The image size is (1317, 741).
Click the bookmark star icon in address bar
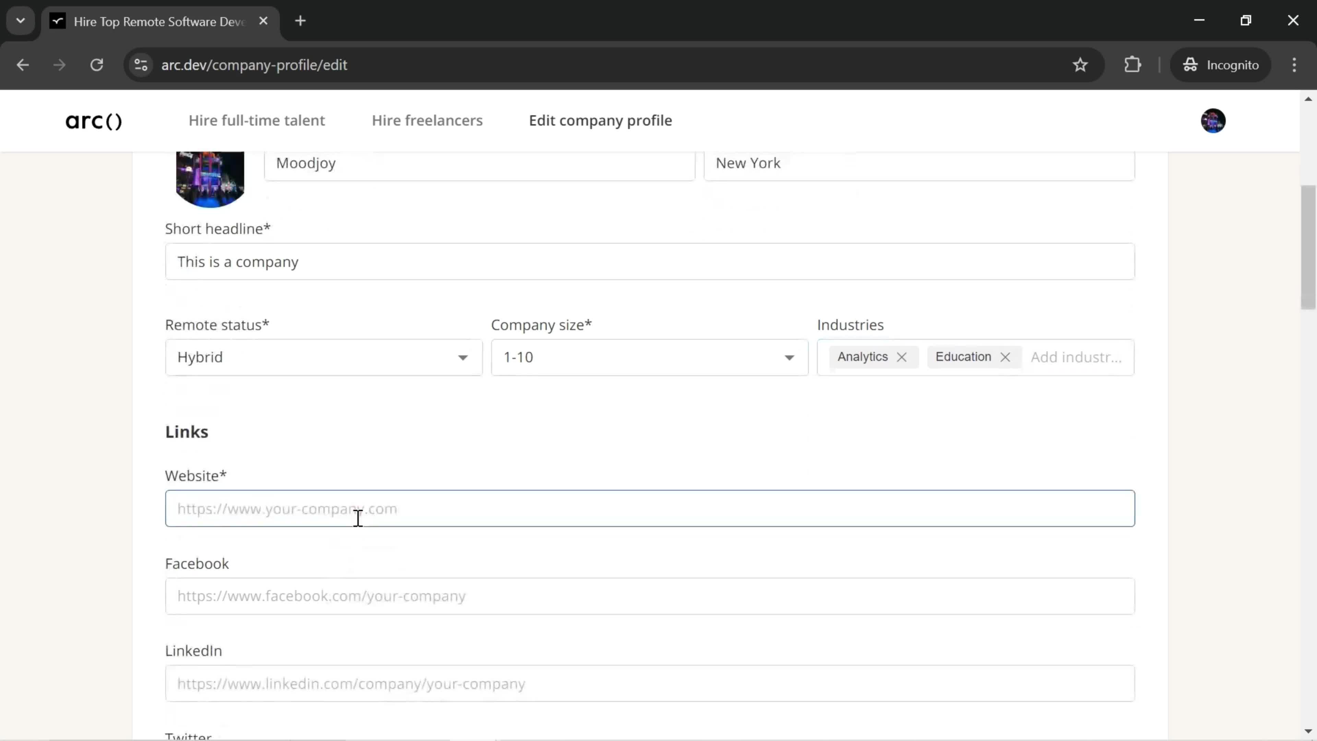tap(1080, 64)
